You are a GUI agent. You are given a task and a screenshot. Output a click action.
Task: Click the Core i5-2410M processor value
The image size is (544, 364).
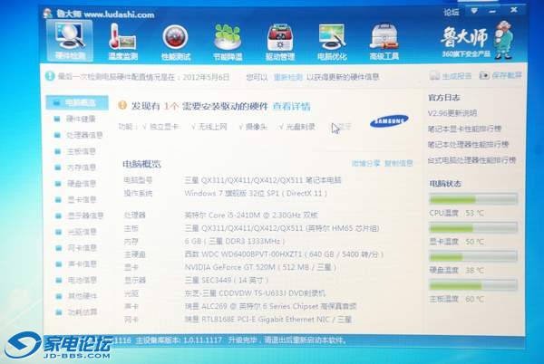tap(251, 216)
